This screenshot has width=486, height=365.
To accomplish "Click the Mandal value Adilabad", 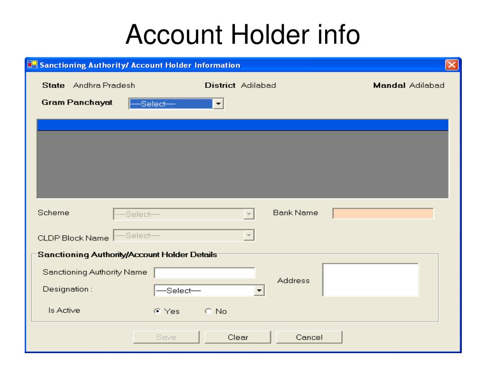I will [x=427, y=86].
